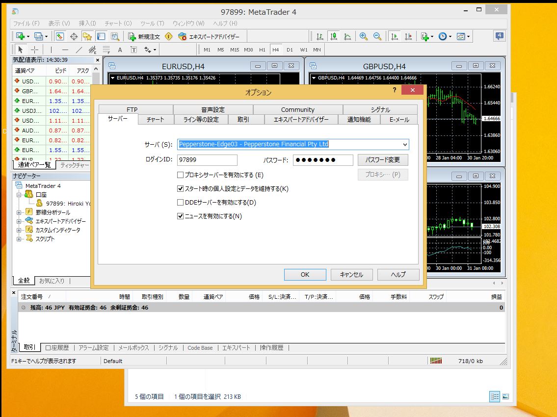Click the new chart toolbar icon
557x417 pixels.
coord(20,36)
